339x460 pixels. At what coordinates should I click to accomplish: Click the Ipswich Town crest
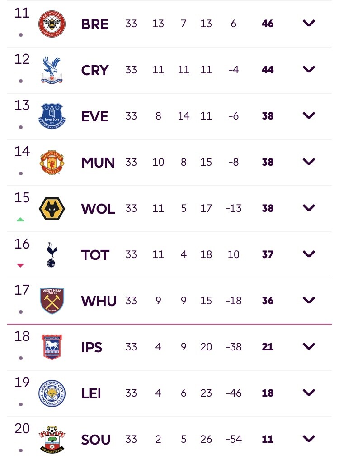click(52, 347)
